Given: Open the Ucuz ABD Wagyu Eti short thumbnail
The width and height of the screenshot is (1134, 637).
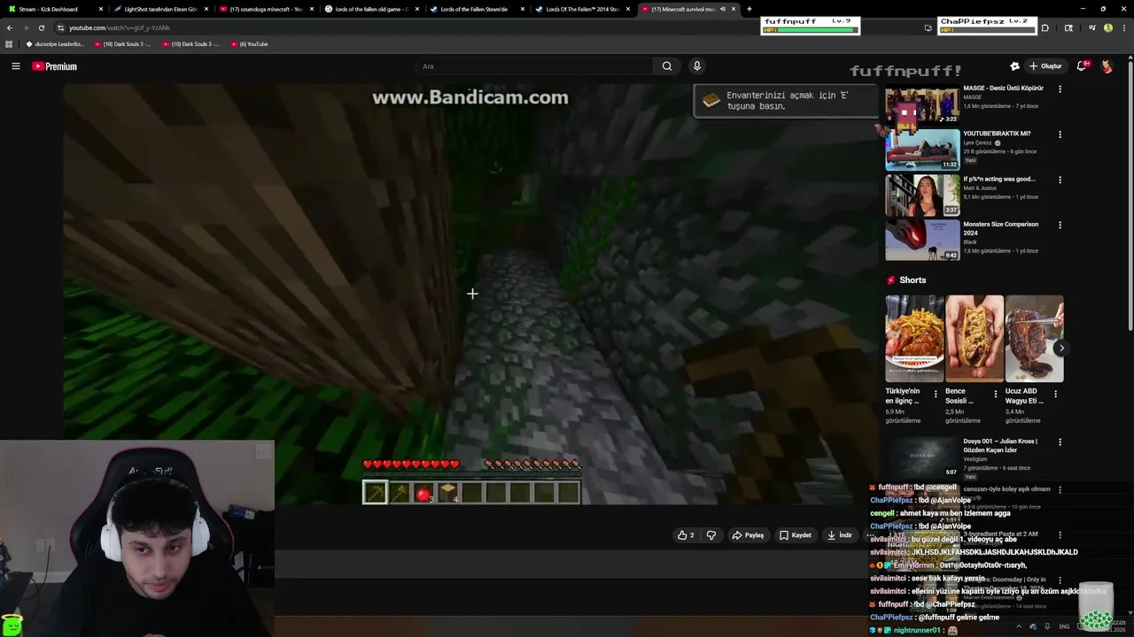Looking at the screenshot, I should pyautogui.click(x=1034, y=339).
